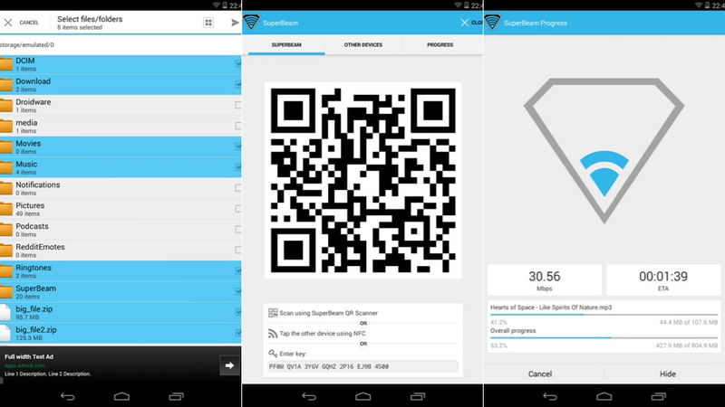The height and width of the screenshot is (407, 725).
Task: Tap the QR scanner icon
Action: [273, 313]
